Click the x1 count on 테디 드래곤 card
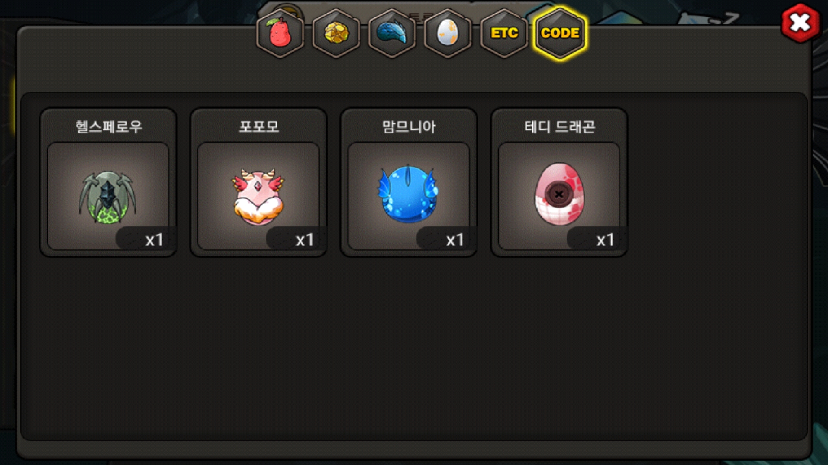The image size is (828, 465). (x=605, y=240)
